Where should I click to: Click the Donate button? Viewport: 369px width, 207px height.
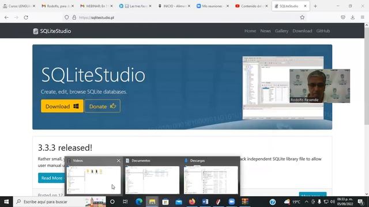(103, 106)
